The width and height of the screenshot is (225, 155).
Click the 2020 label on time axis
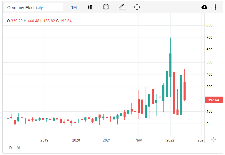pyautogui.click(x=76, y=140)
